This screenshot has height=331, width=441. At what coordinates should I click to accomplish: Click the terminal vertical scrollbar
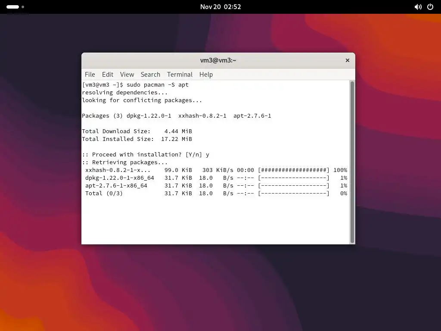point(352,162)
